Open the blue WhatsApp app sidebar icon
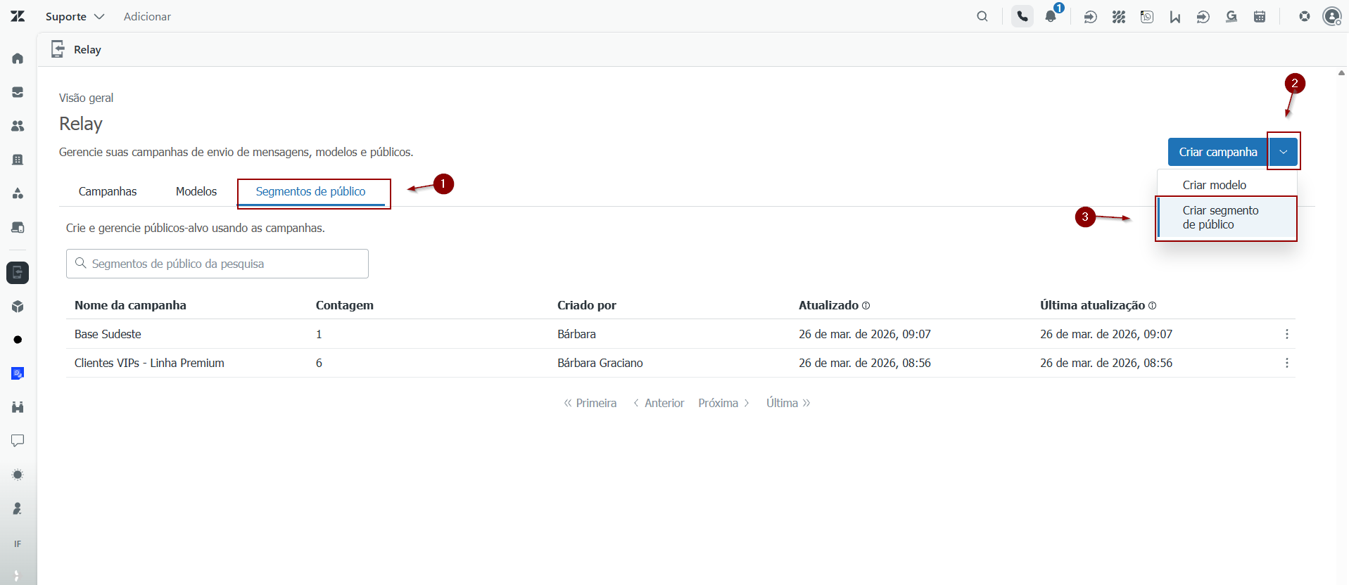 [18, 373]
